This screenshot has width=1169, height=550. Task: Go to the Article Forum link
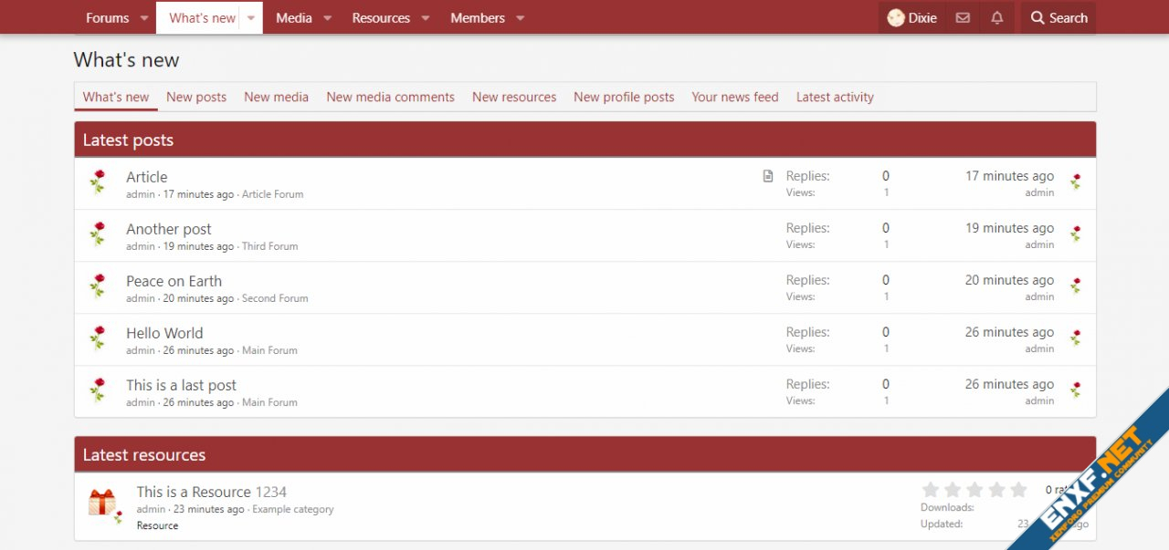point(272,194)
